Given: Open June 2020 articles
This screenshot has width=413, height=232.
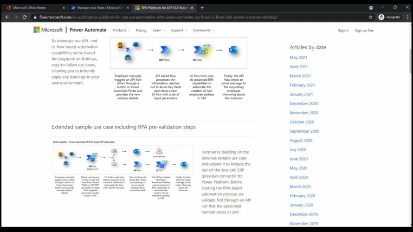Looking at the screenshot, I should point(299,159).
